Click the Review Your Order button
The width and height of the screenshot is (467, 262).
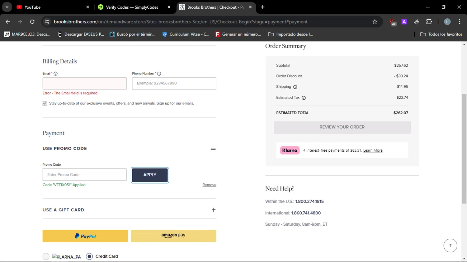[x=342, y=127]
